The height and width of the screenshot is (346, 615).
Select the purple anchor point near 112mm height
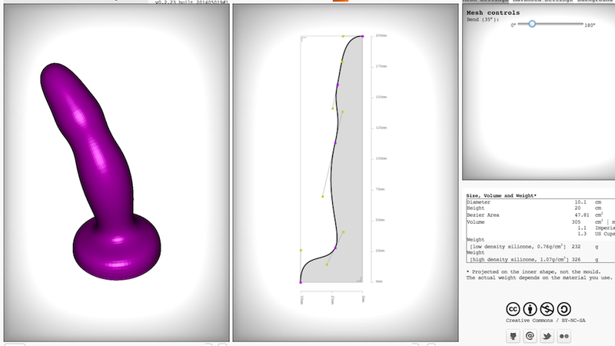click(335, 143)
